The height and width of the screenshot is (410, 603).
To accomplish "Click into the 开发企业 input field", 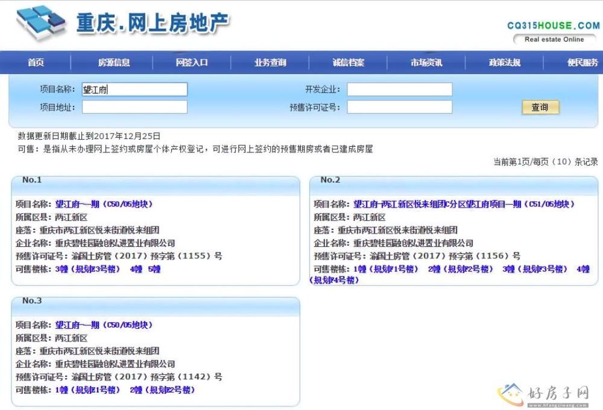I will 399,90.
